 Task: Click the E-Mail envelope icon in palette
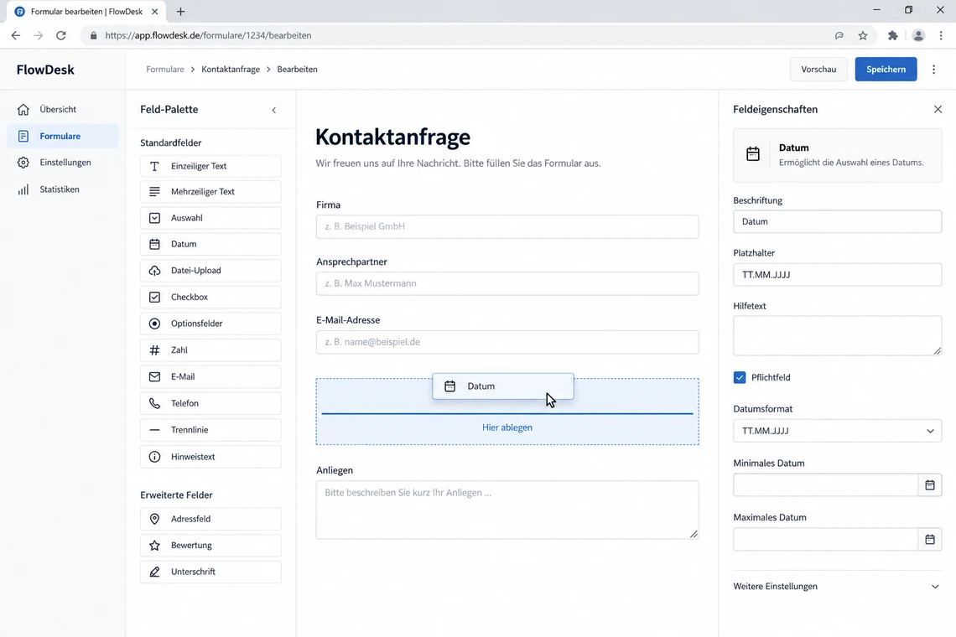(154, 376)
